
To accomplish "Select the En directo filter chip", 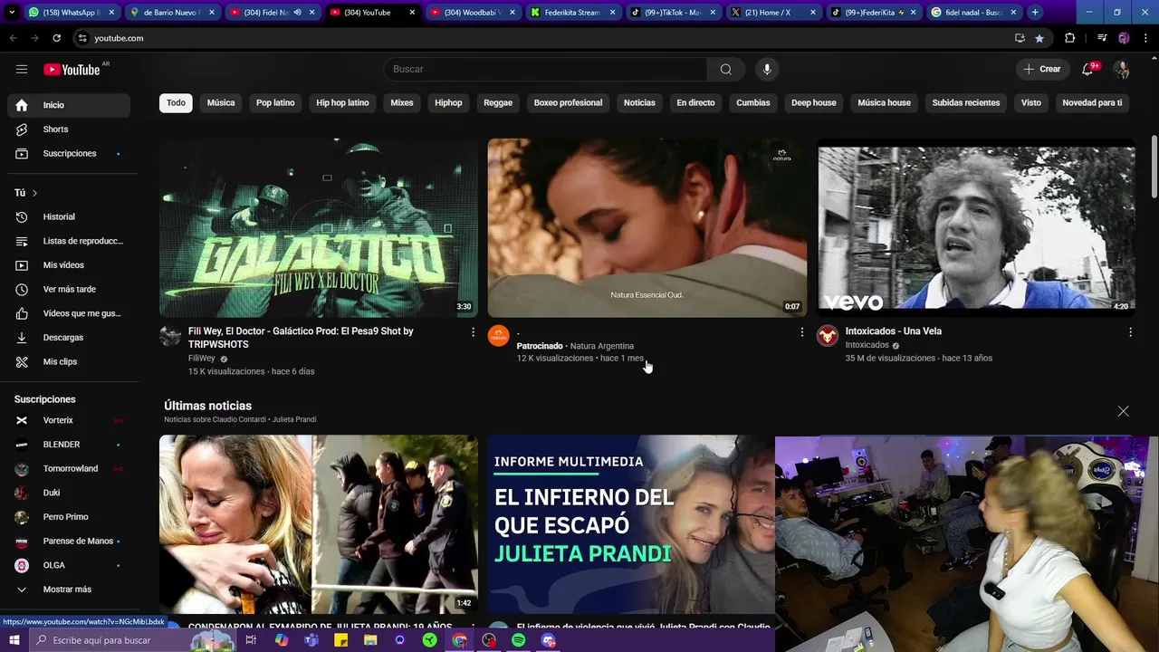I will (695, 103).
